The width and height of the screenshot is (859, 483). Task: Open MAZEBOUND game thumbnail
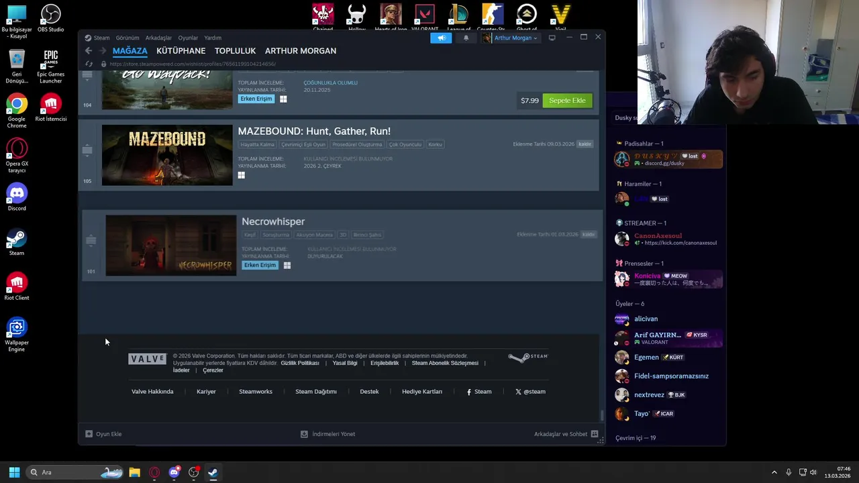click(167, 155)
